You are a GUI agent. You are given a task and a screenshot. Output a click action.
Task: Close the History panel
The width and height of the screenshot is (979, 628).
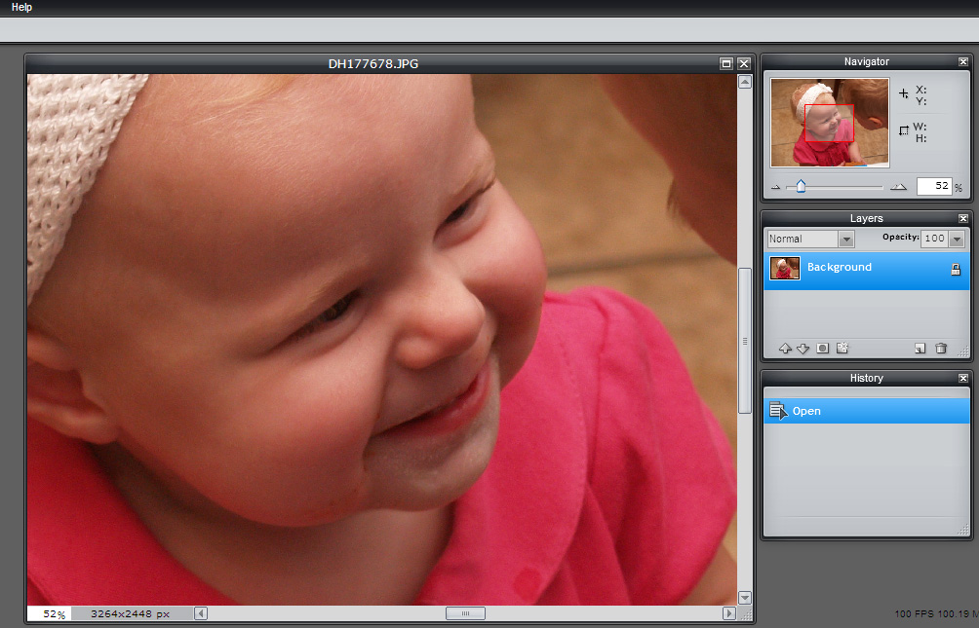(962, 378)
